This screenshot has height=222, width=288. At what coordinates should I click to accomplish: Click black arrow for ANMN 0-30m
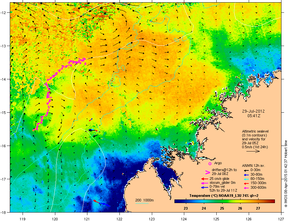point(246,170)
